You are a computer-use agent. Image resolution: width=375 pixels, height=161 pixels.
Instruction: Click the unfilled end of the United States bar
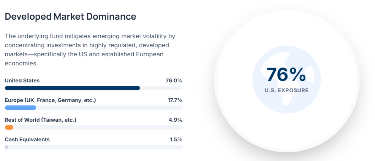point(161,88)
